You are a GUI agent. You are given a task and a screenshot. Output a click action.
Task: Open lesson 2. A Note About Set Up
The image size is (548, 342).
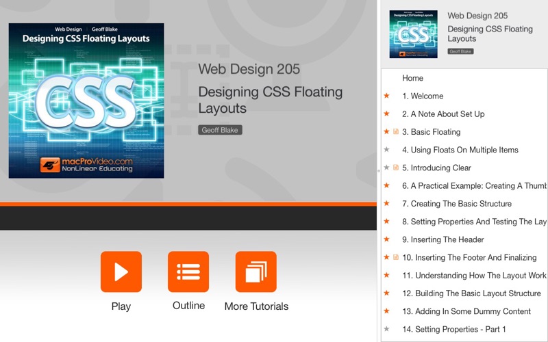443,114
